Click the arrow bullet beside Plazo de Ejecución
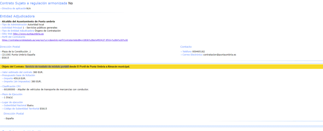Viewport: 323px width, 131px height. click(1, 94)
